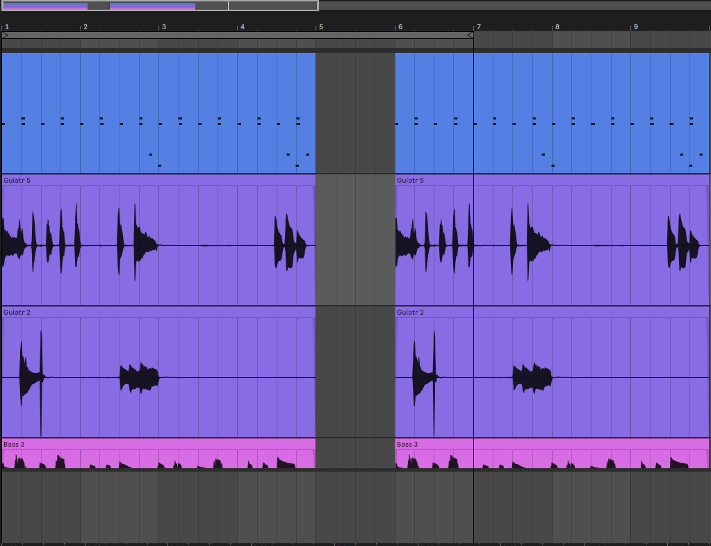
Task: Click the empty gap in Guiatr 2 track
Action: click(x=355, y=372)
